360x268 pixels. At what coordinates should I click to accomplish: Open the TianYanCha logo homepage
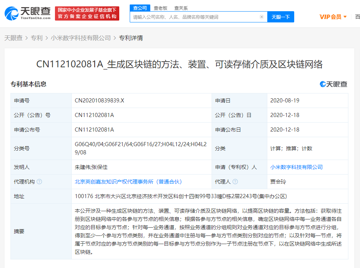pos(28,13)
